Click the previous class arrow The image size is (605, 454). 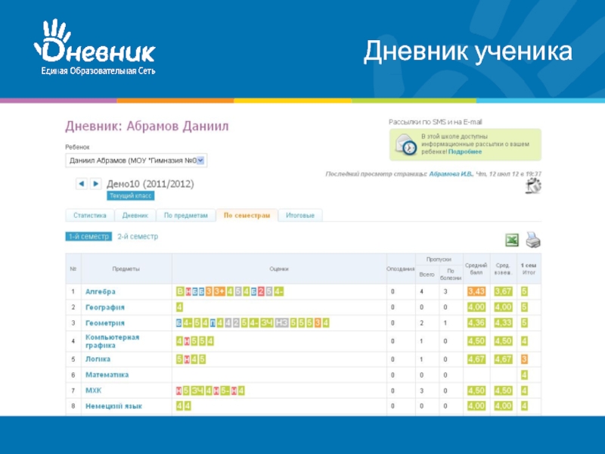coord(82,184)
